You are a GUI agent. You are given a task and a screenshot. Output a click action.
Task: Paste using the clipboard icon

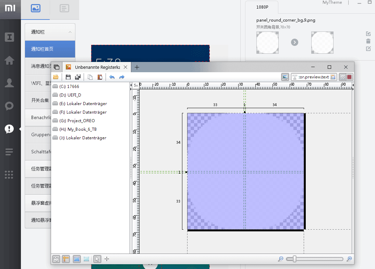(x=100, y=77)
